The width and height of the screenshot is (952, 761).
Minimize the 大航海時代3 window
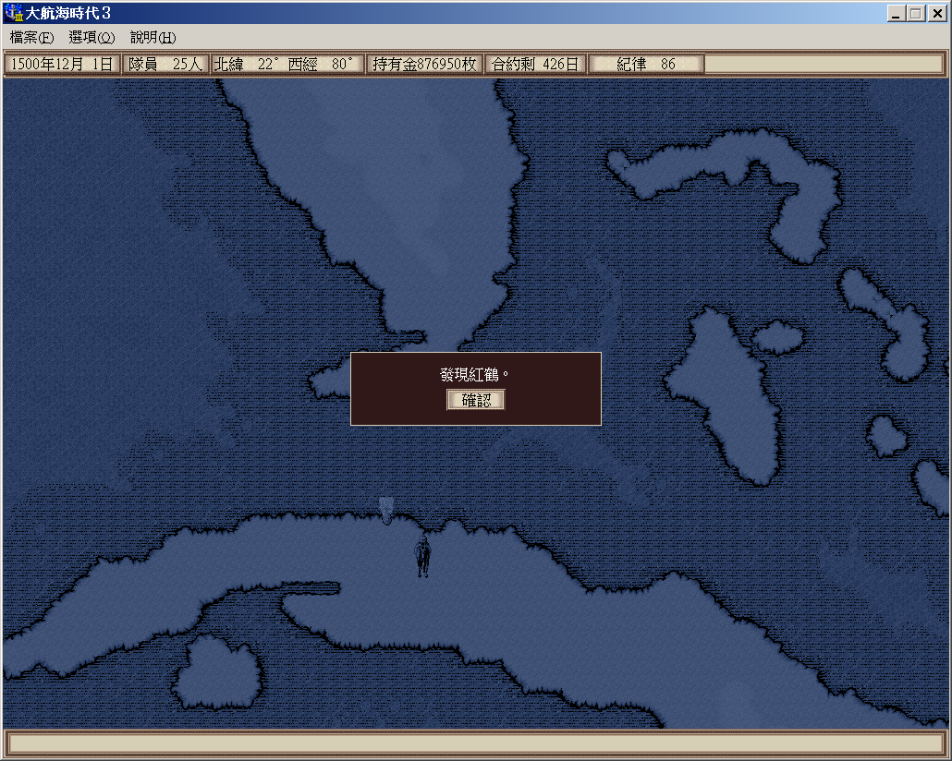coord(897,14)
